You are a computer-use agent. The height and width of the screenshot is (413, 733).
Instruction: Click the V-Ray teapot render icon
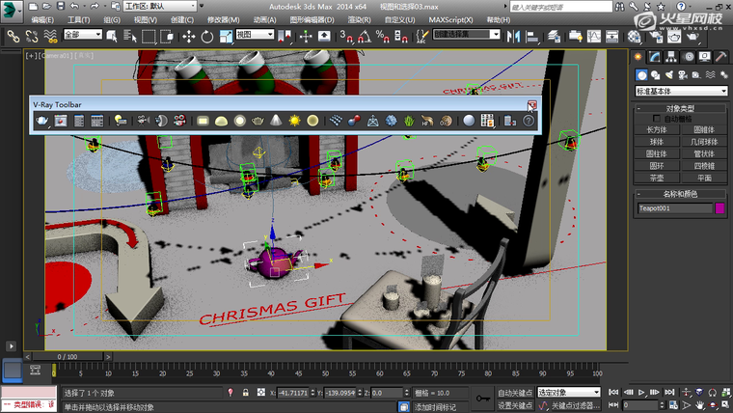pos(42,121)
